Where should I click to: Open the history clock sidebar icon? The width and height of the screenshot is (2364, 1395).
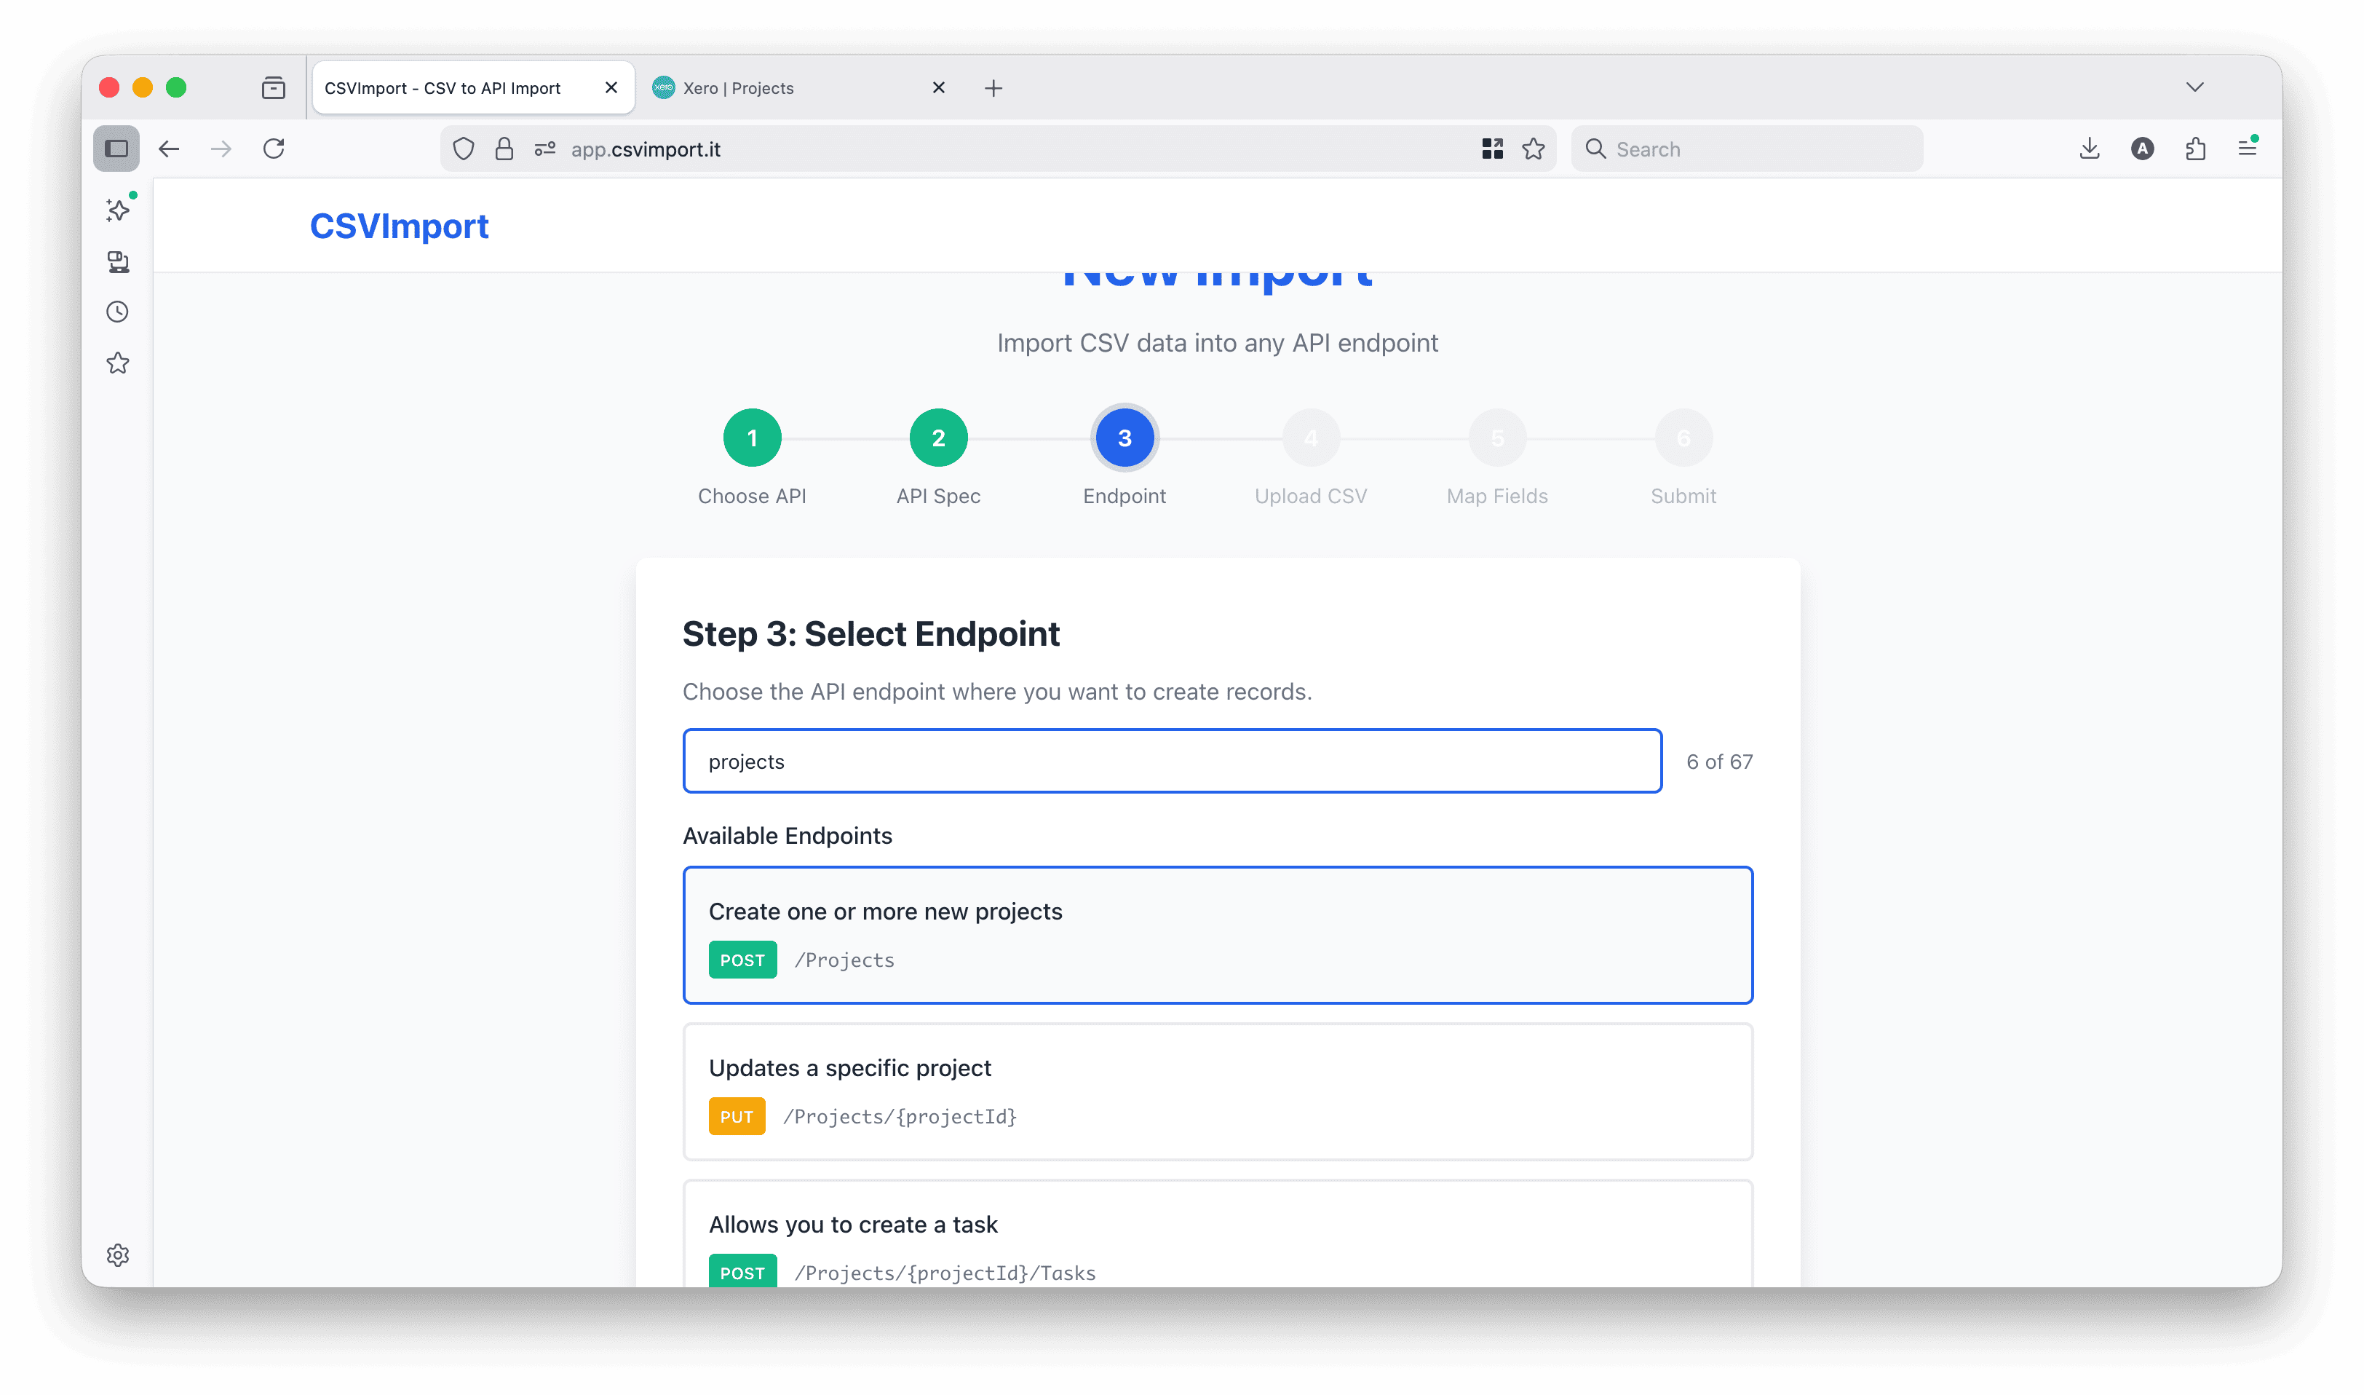tap(119, 312)
